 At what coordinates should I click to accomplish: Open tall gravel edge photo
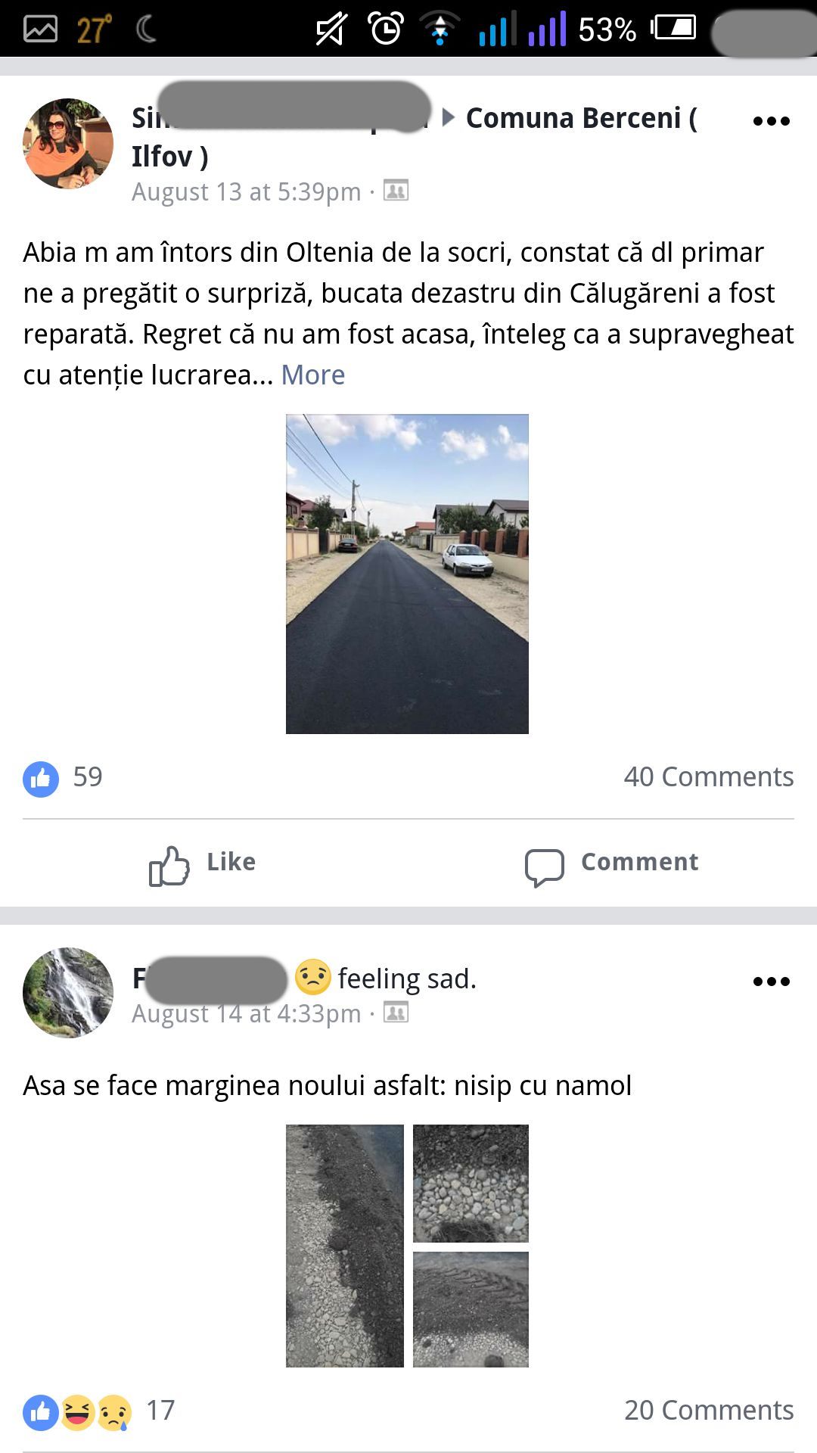pos(345,1246)
